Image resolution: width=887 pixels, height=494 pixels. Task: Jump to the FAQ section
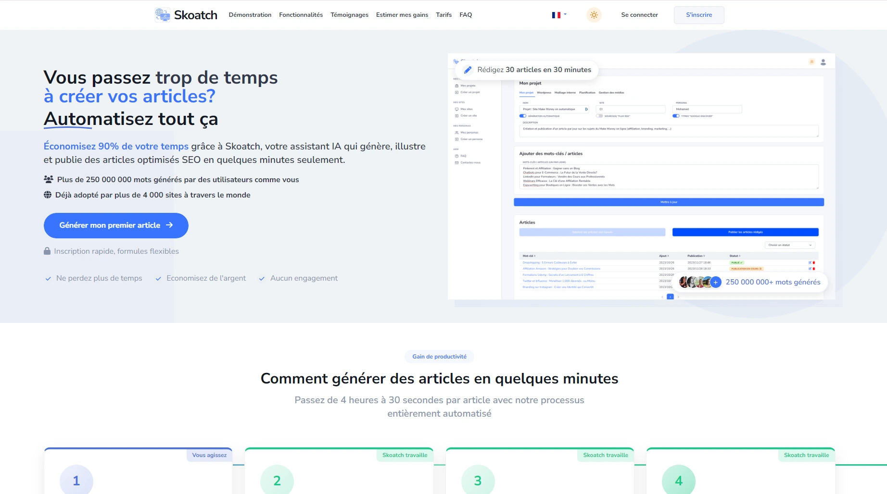click(x=465, y=15)
